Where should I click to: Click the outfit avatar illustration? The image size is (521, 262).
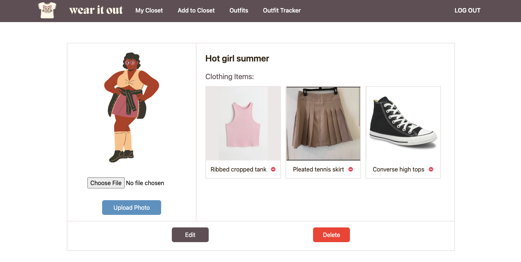coord(131,107)
